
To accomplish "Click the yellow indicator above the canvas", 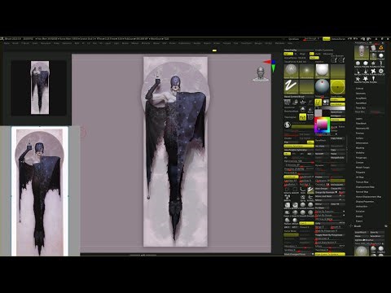I will point(214,50).
